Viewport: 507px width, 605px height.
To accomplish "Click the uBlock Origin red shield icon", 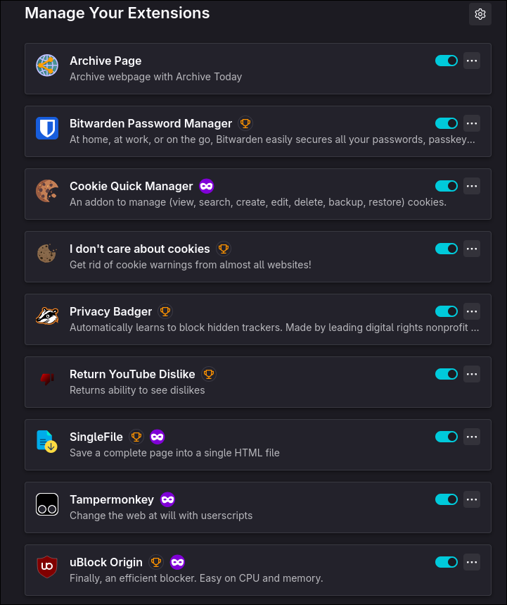I will tap(47, 567).
